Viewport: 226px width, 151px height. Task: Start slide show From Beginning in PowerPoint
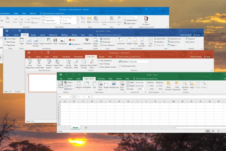(x=30, y=64)
